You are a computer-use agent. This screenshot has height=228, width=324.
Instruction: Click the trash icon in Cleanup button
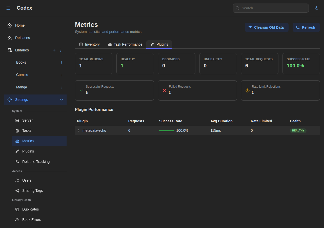(250, 27)
